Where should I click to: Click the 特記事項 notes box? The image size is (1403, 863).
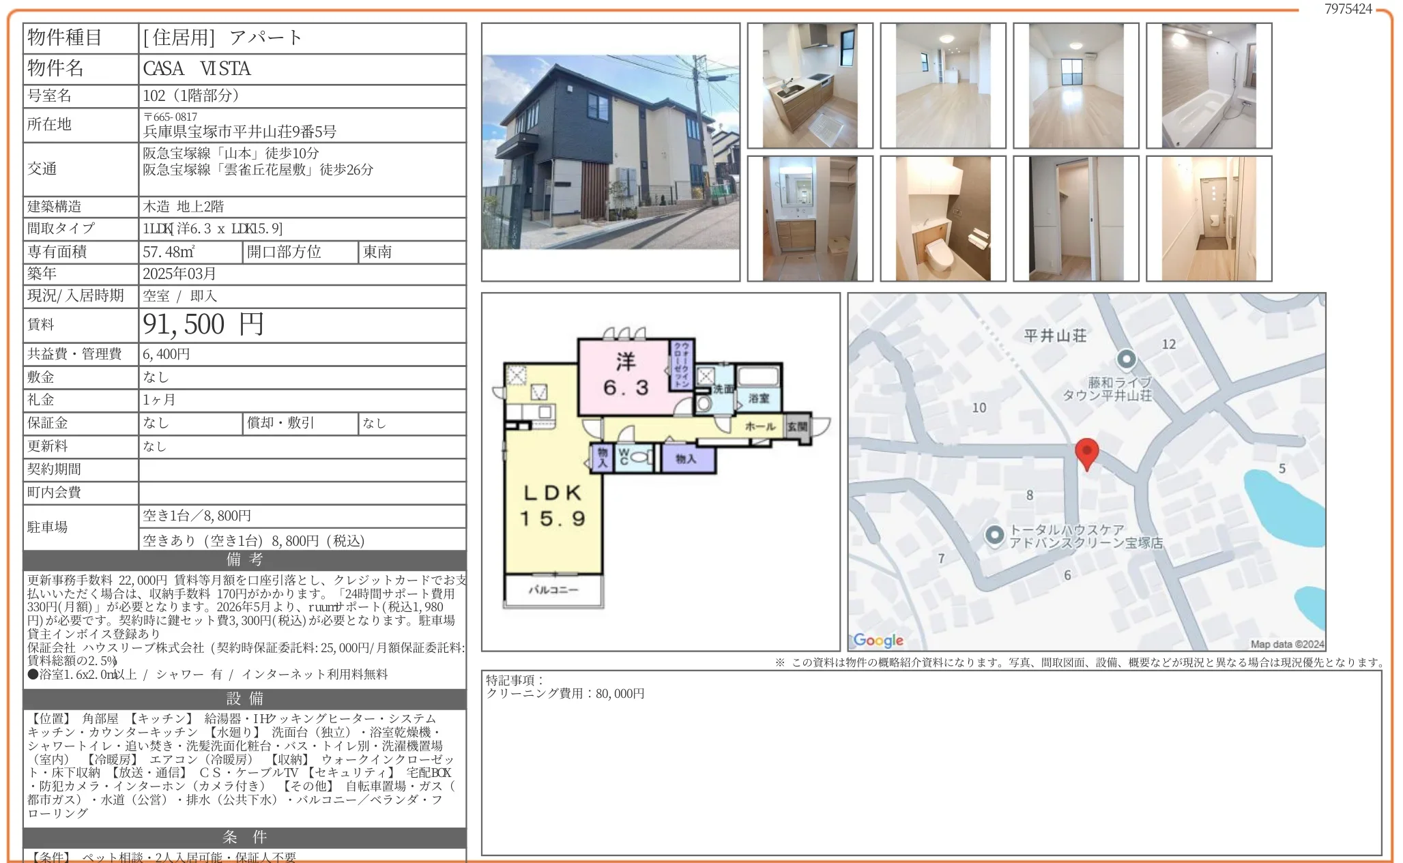tap(931, 763)
